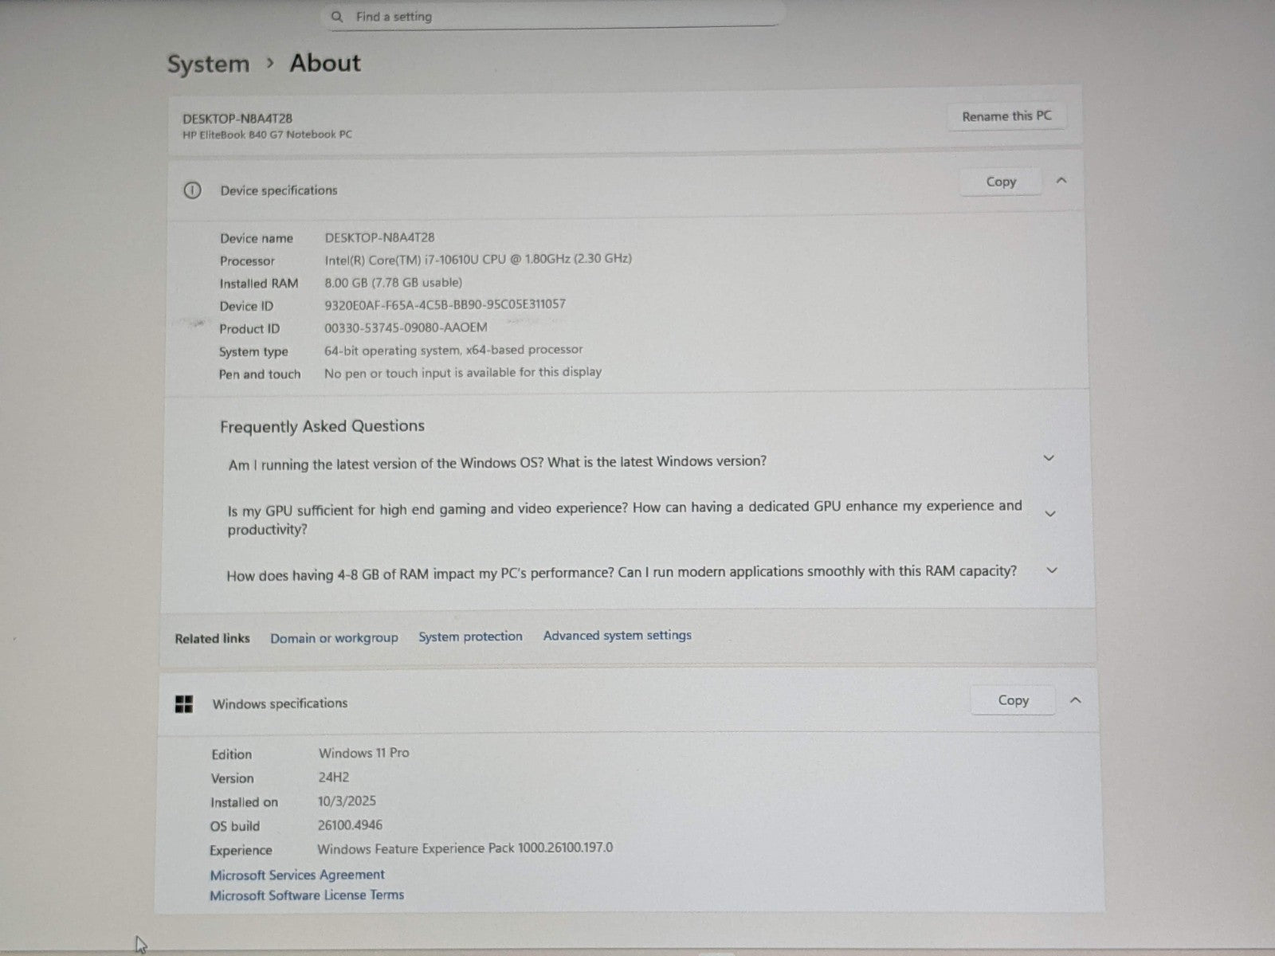Collapse the Device specifications section
The height and width of the screenshot is (956, 1275).
tap(1061, 181)
